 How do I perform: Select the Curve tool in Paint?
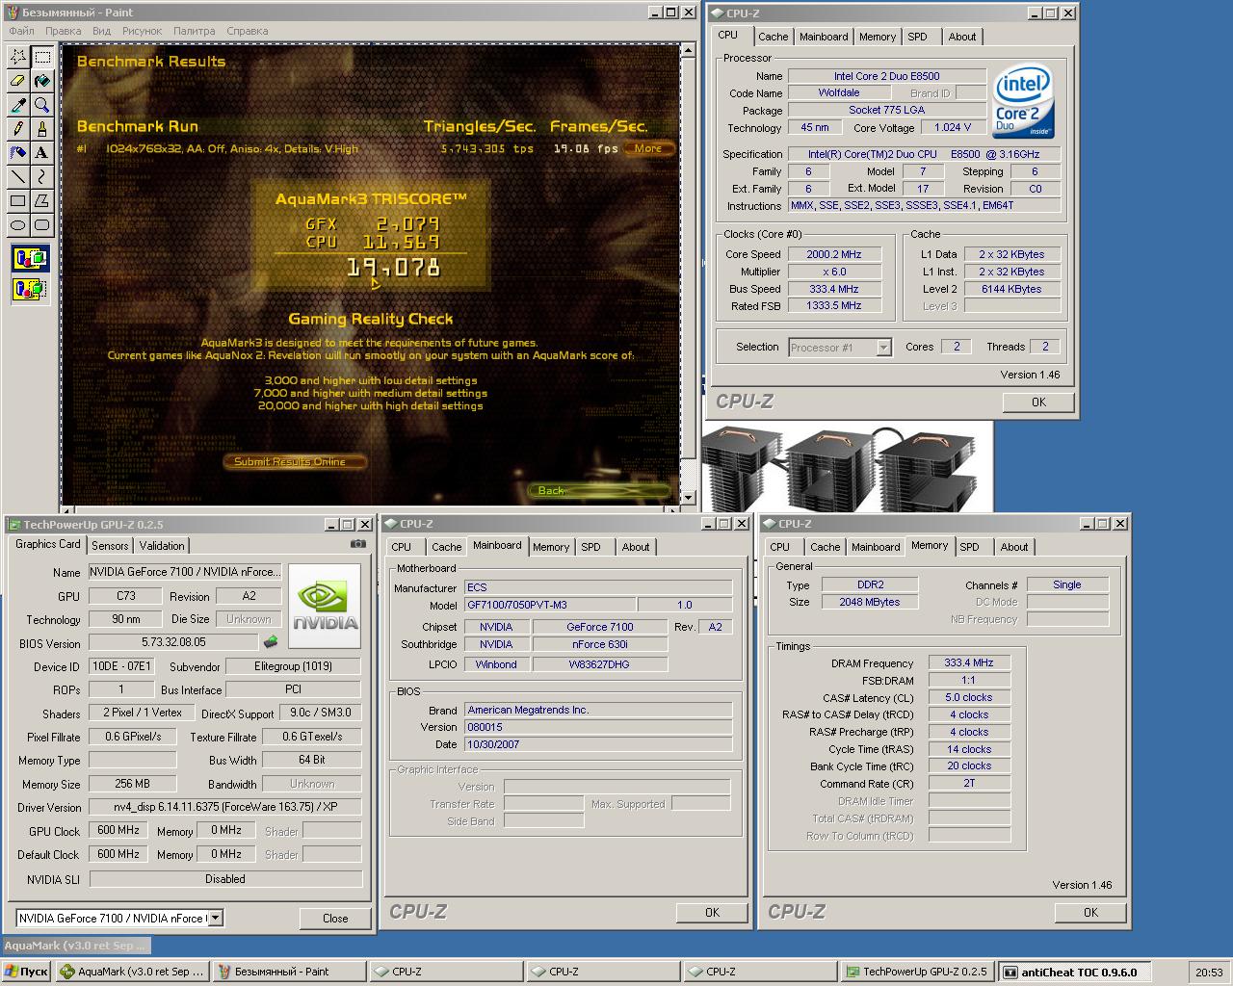pyautogui.click(x=41, y=177)
